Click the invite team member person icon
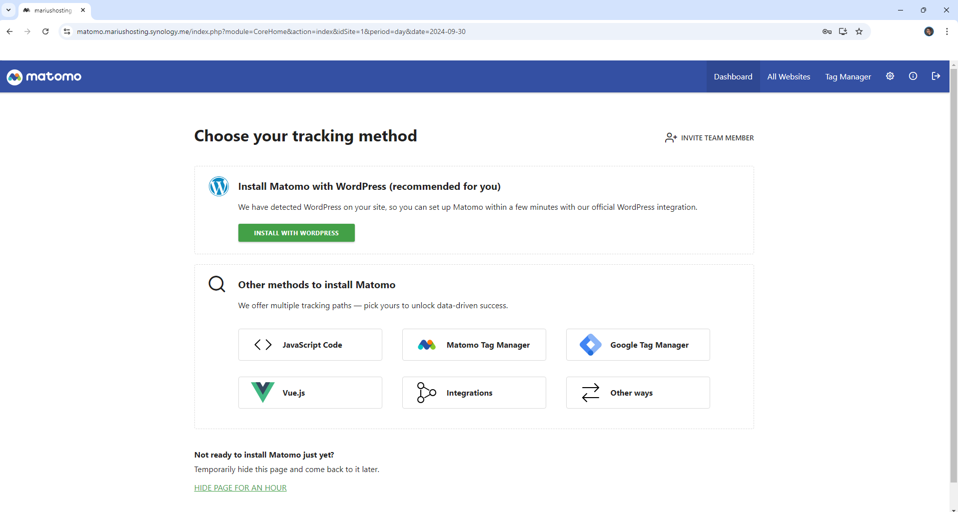958x512 pixels. (671, 138)
